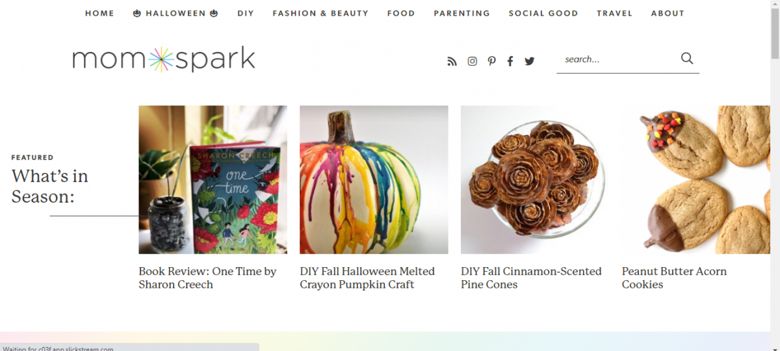Viewport: 780px width, 351px height.
Task: Open Book Review: One Time article link
Action: coord(207,278)
